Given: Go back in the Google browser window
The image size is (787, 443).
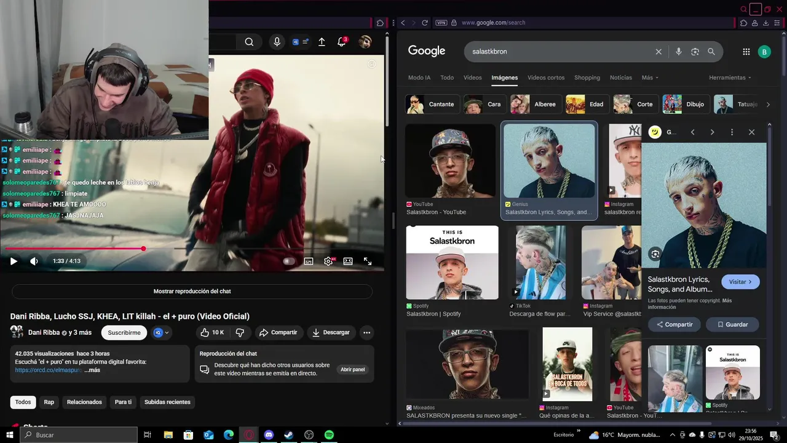Looking at the screenshot, I should (x=403, y=23).
